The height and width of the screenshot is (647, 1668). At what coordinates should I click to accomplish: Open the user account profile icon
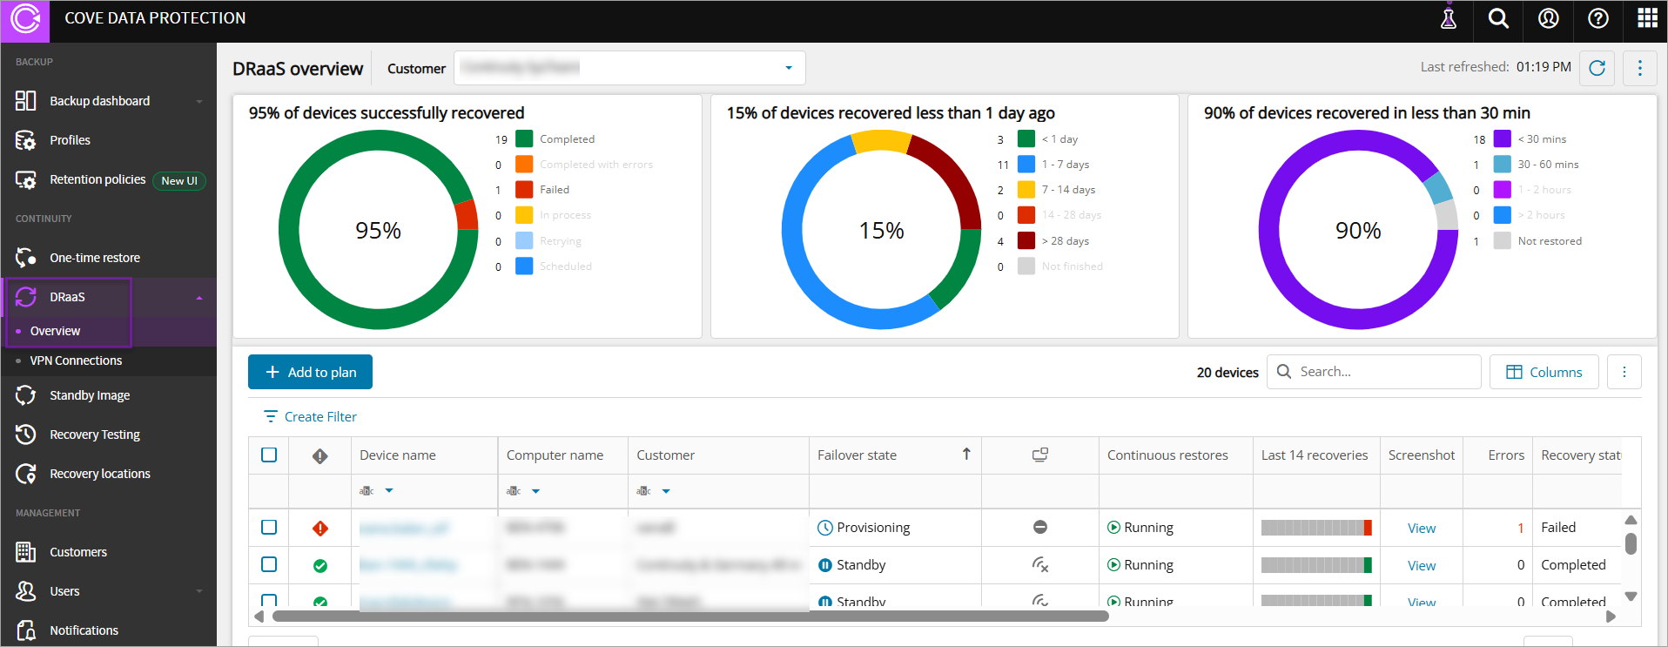coord(1549,18)
